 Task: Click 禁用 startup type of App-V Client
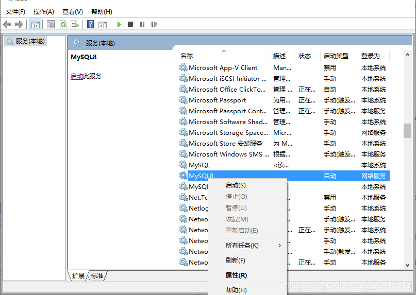(x=330, y=67)
